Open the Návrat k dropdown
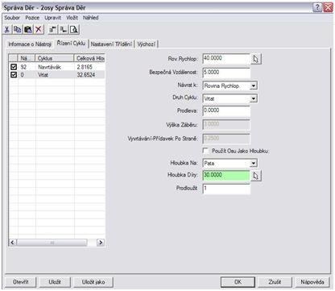 click(253, 86)
